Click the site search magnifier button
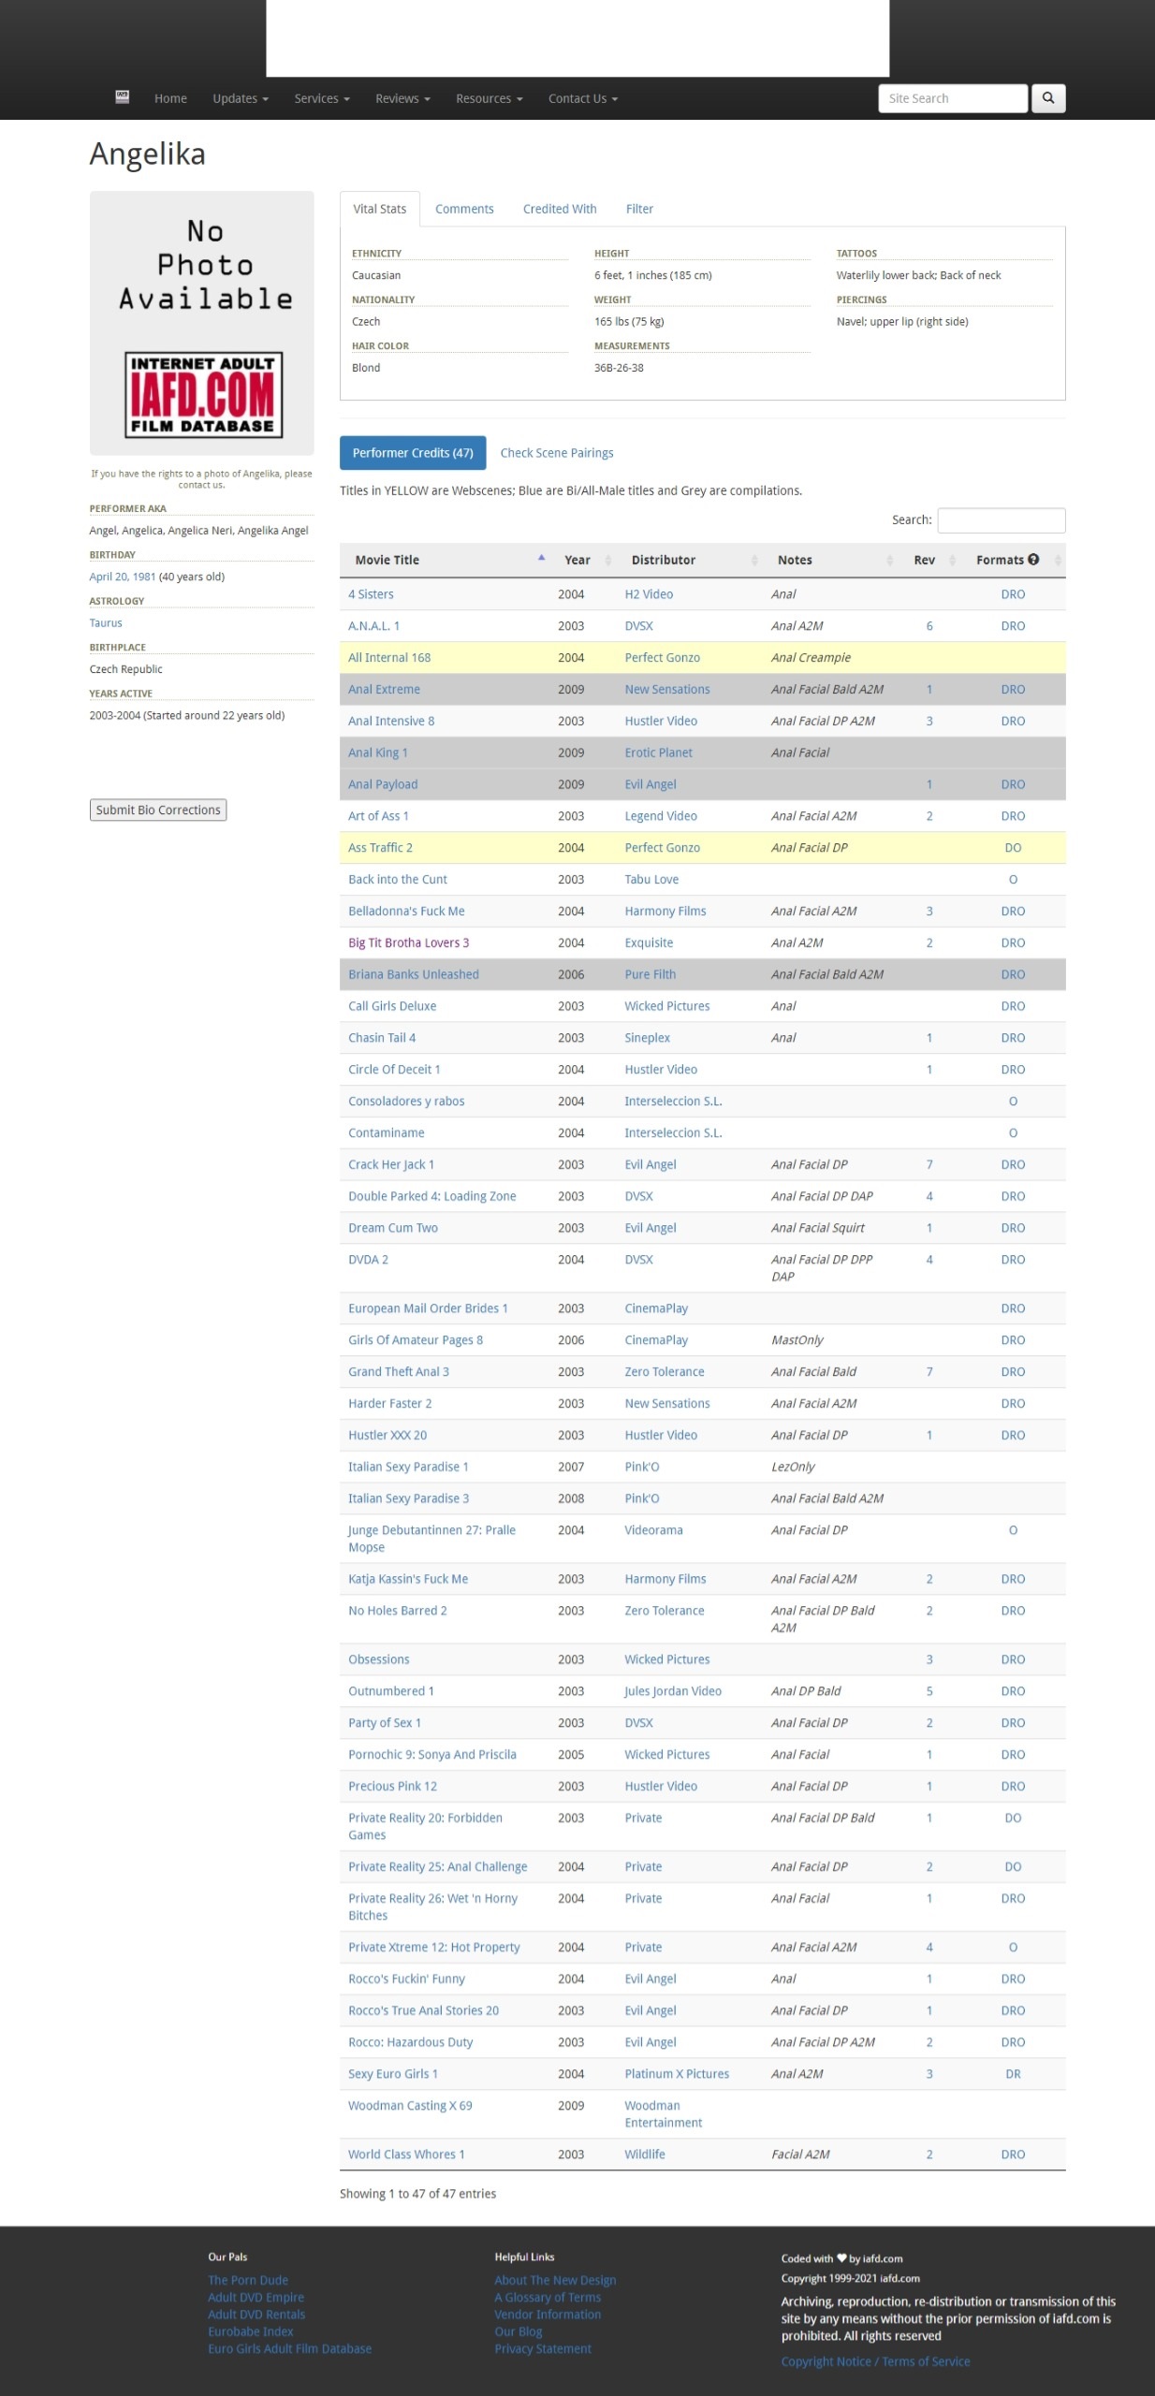 tap(1048, 98)
